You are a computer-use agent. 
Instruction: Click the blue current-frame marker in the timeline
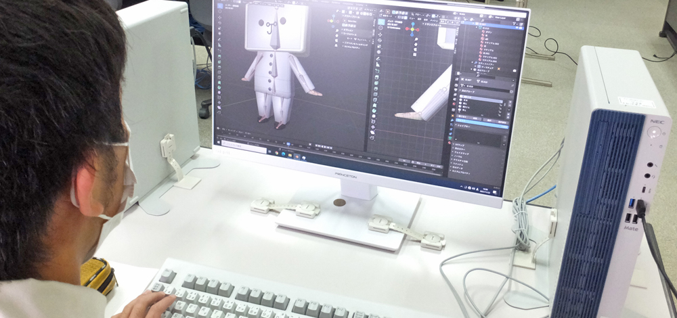coord(288,143)
